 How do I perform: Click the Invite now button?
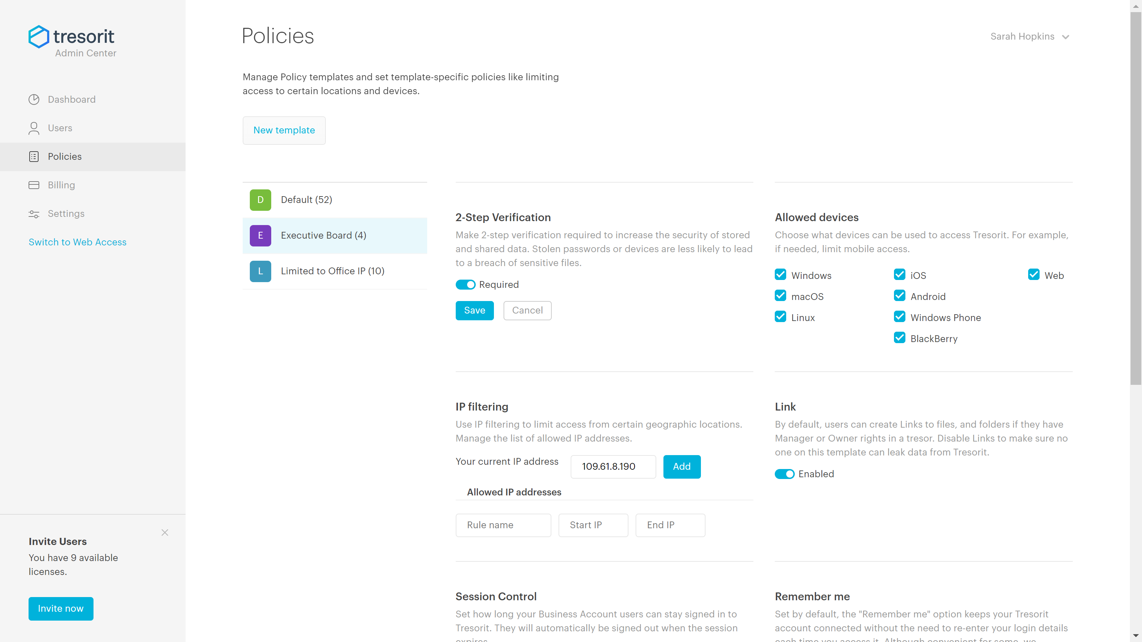pyautogui.click(x=60, y=608)
